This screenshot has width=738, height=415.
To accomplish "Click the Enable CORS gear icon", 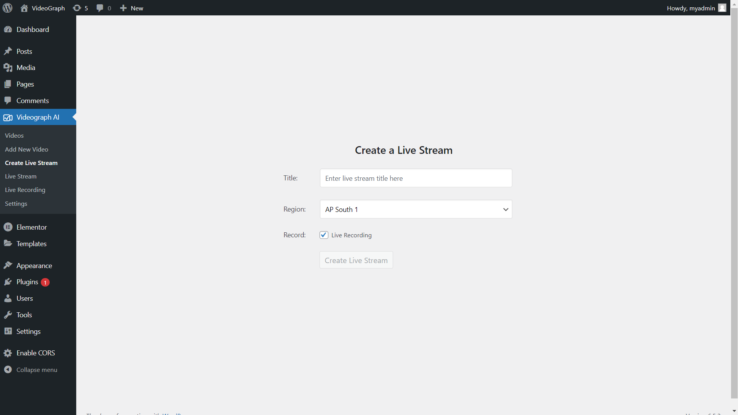I will (x=8, y=353).
